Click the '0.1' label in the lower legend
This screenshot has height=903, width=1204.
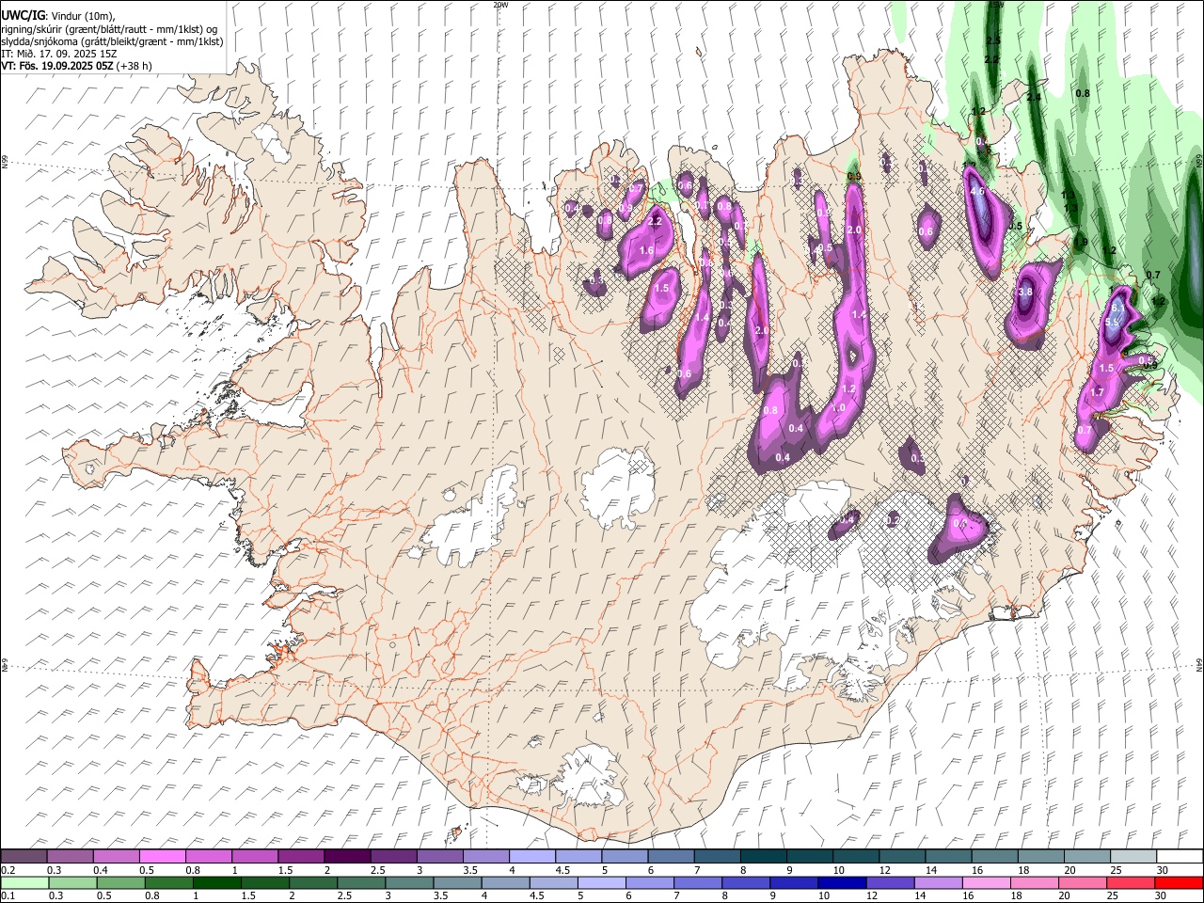click(x=8, y=896)
